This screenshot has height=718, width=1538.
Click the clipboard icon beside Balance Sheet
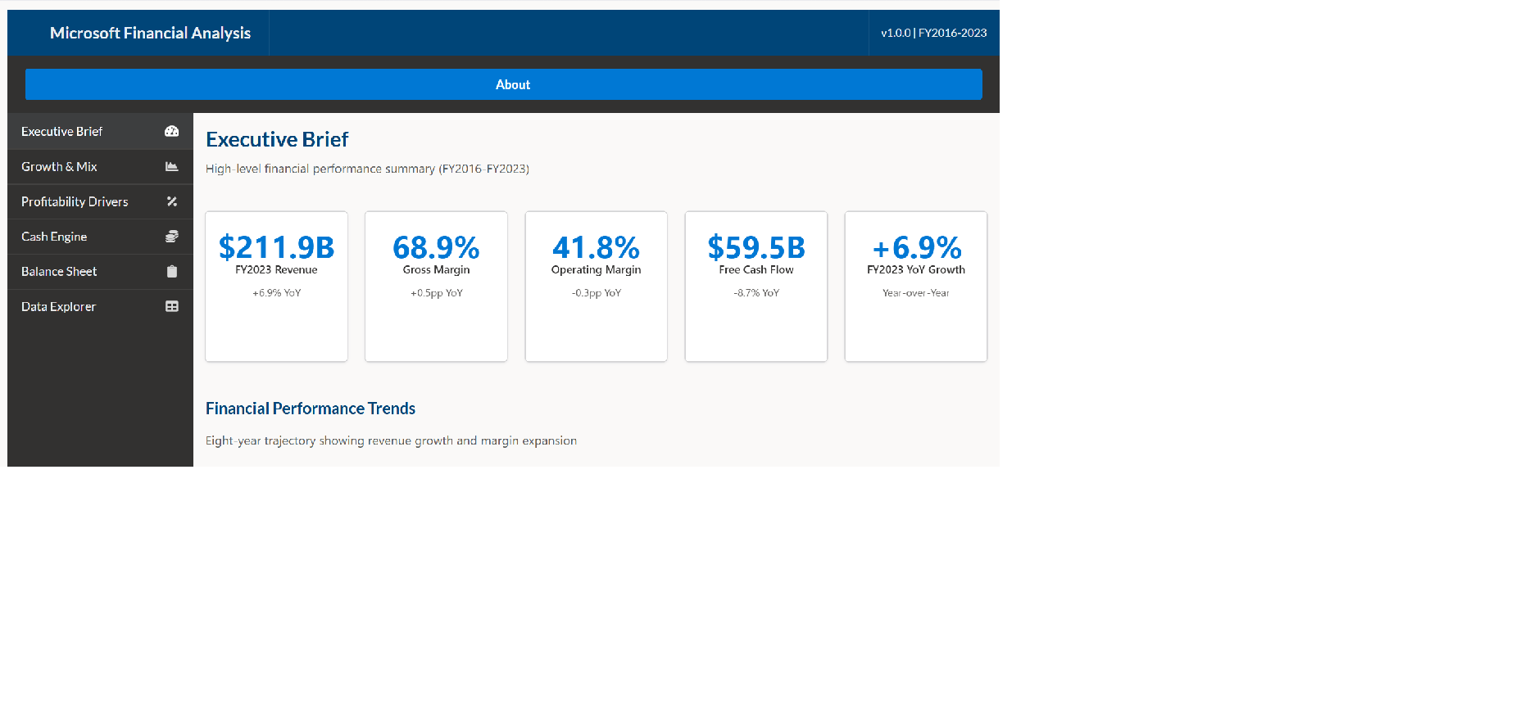171,272
